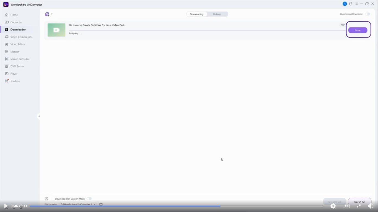Click the "0:46 / 1:11" time display

[19, 206]
